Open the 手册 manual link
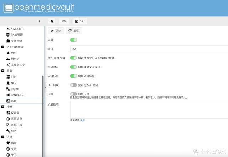The width and height of the screenshot is (228, 157). coord(83,120)
